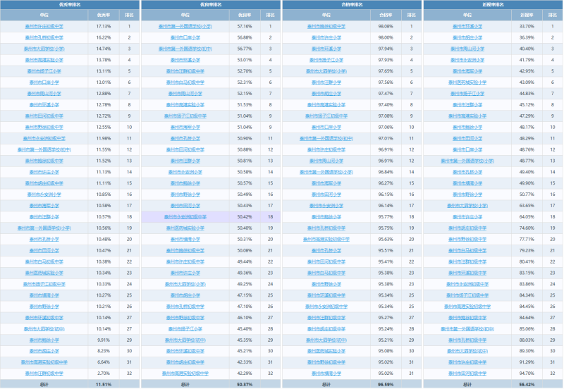
Task: Select the 总计 11.51% cell
Action: 103,384
